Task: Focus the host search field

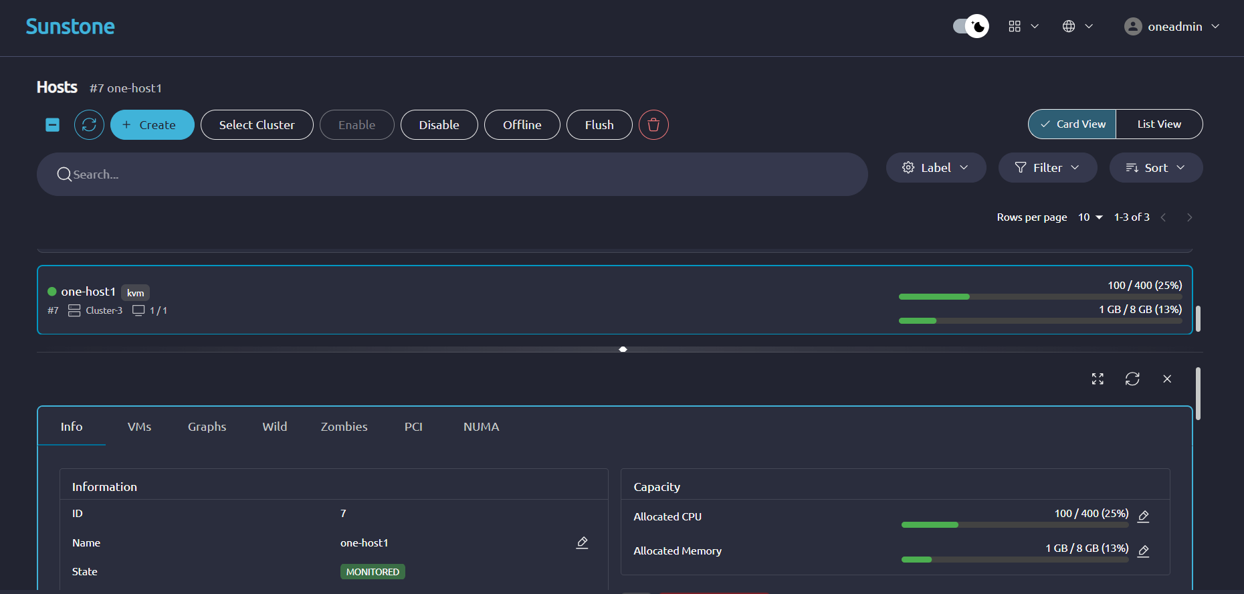Action: tap(452, 175)
